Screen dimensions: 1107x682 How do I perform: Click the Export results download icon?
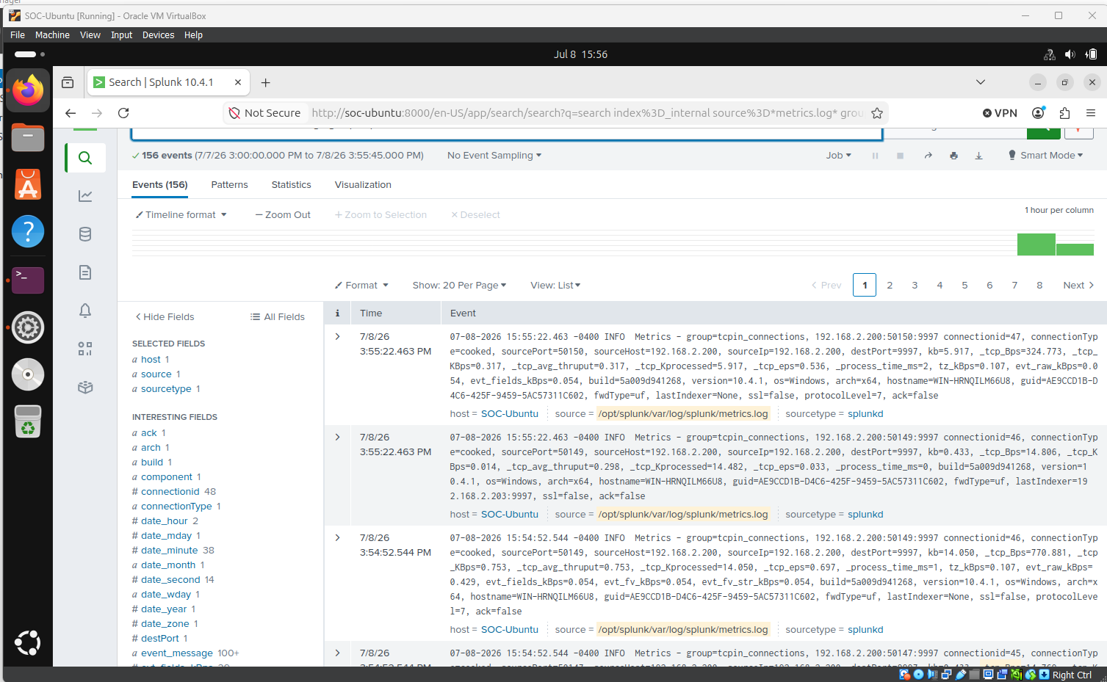978,156
